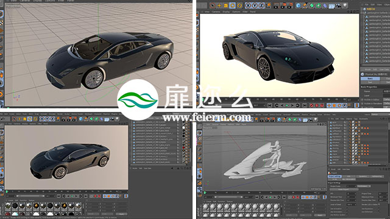Toggle the Y axis lock above the black car render
390x219 pixels.
pyautogui.click(x=255, y=5)
